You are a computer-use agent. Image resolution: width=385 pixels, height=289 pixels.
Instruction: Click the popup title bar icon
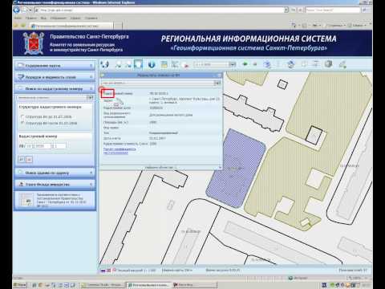coord(103,75)
